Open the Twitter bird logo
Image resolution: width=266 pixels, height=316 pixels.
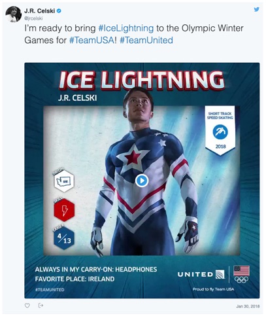(x=257, y=9)
